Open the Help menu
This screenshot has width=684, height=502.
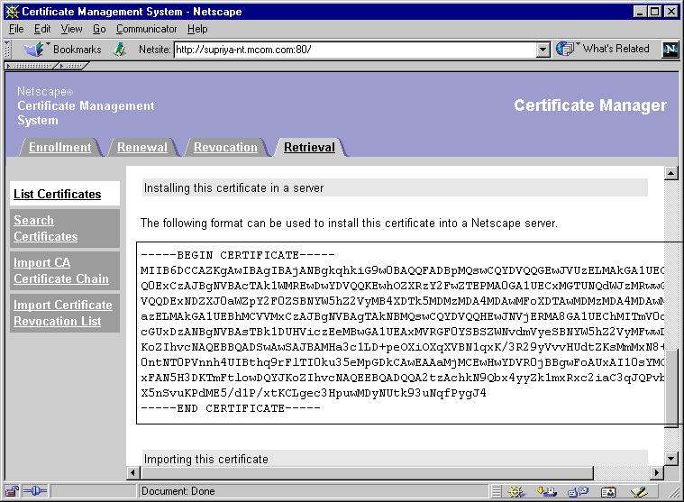[197, 29]
